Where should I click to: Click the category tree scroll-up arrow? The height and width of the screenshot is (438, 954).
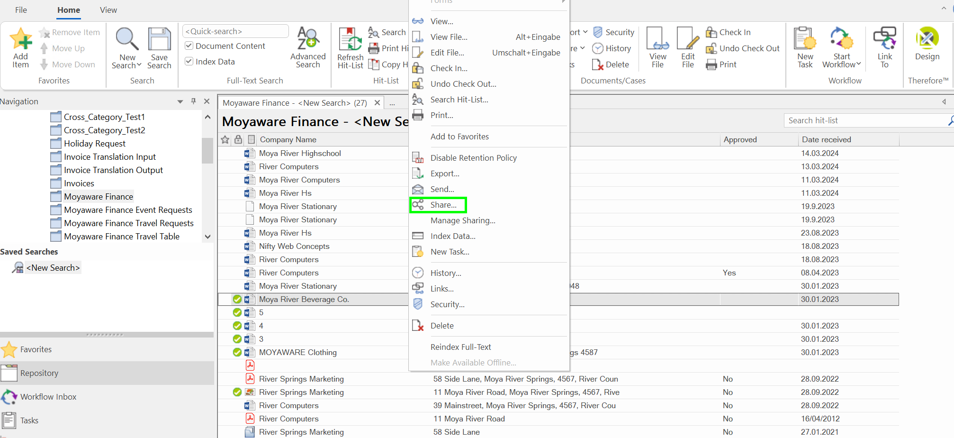coord(207,117)
